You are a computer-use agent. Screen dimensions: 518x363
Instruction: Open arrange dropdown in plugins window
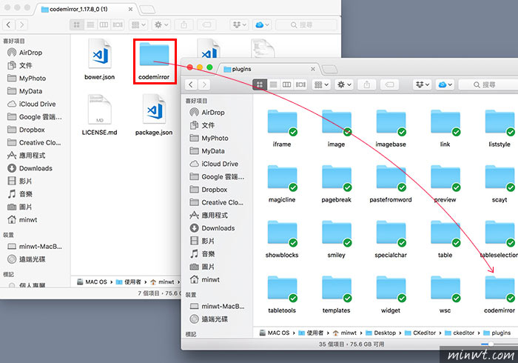(x=321, y=84)
